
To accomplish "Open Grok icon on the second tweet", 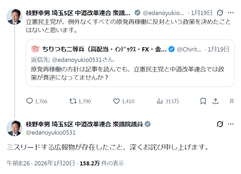I will tap(220, 124).
